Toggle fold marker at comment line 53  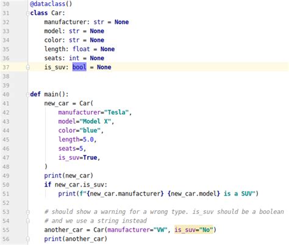[x=28, y=212]
